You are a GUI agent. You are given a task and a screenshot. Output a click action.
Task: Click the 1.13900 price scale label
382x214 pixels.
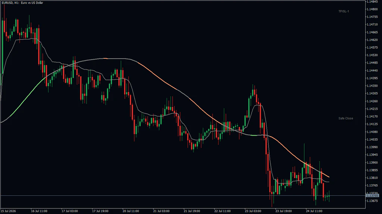click(372, 163)
